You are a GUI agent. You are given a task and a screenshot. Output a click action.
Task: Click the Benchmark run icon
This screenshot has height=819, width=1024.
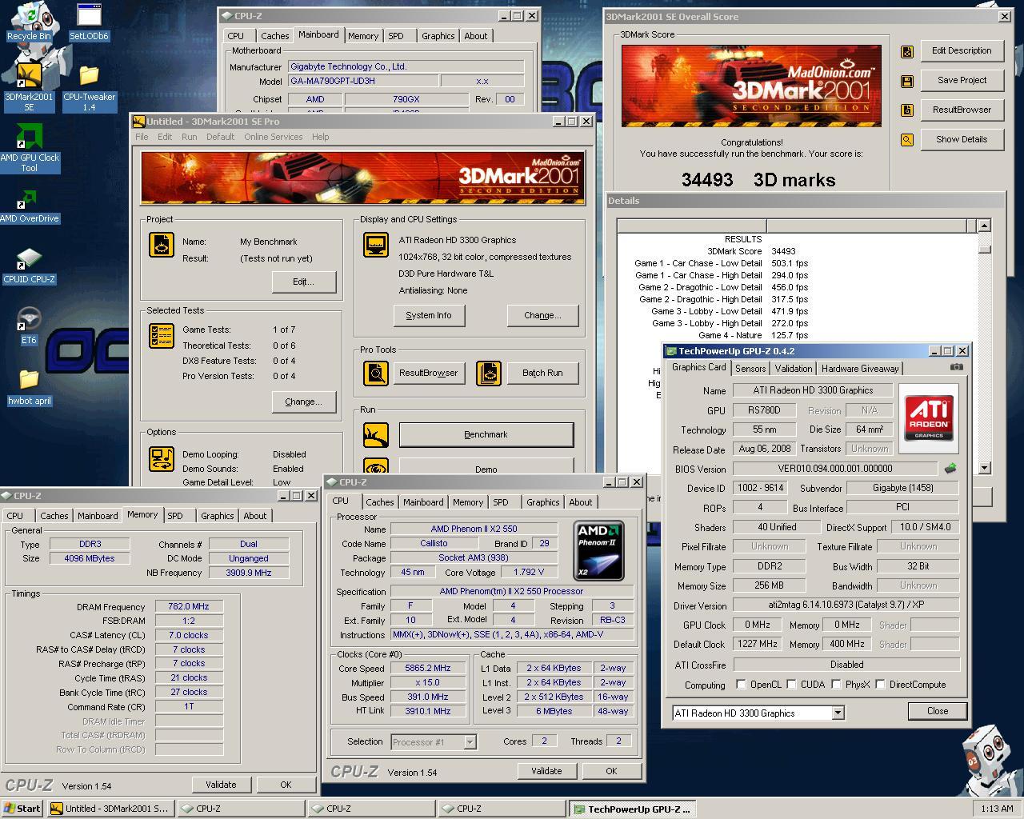[x=376, y=435]
